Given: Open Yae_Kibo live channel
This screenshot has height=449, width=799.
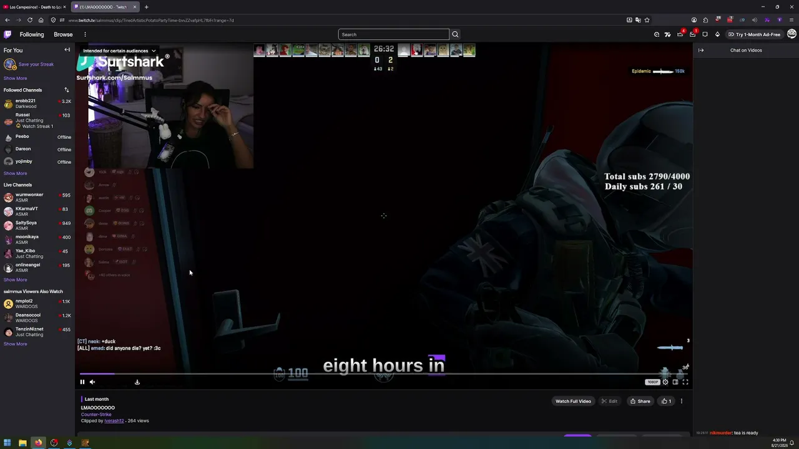Looking at the screenshot, I should tap(37, 253).
